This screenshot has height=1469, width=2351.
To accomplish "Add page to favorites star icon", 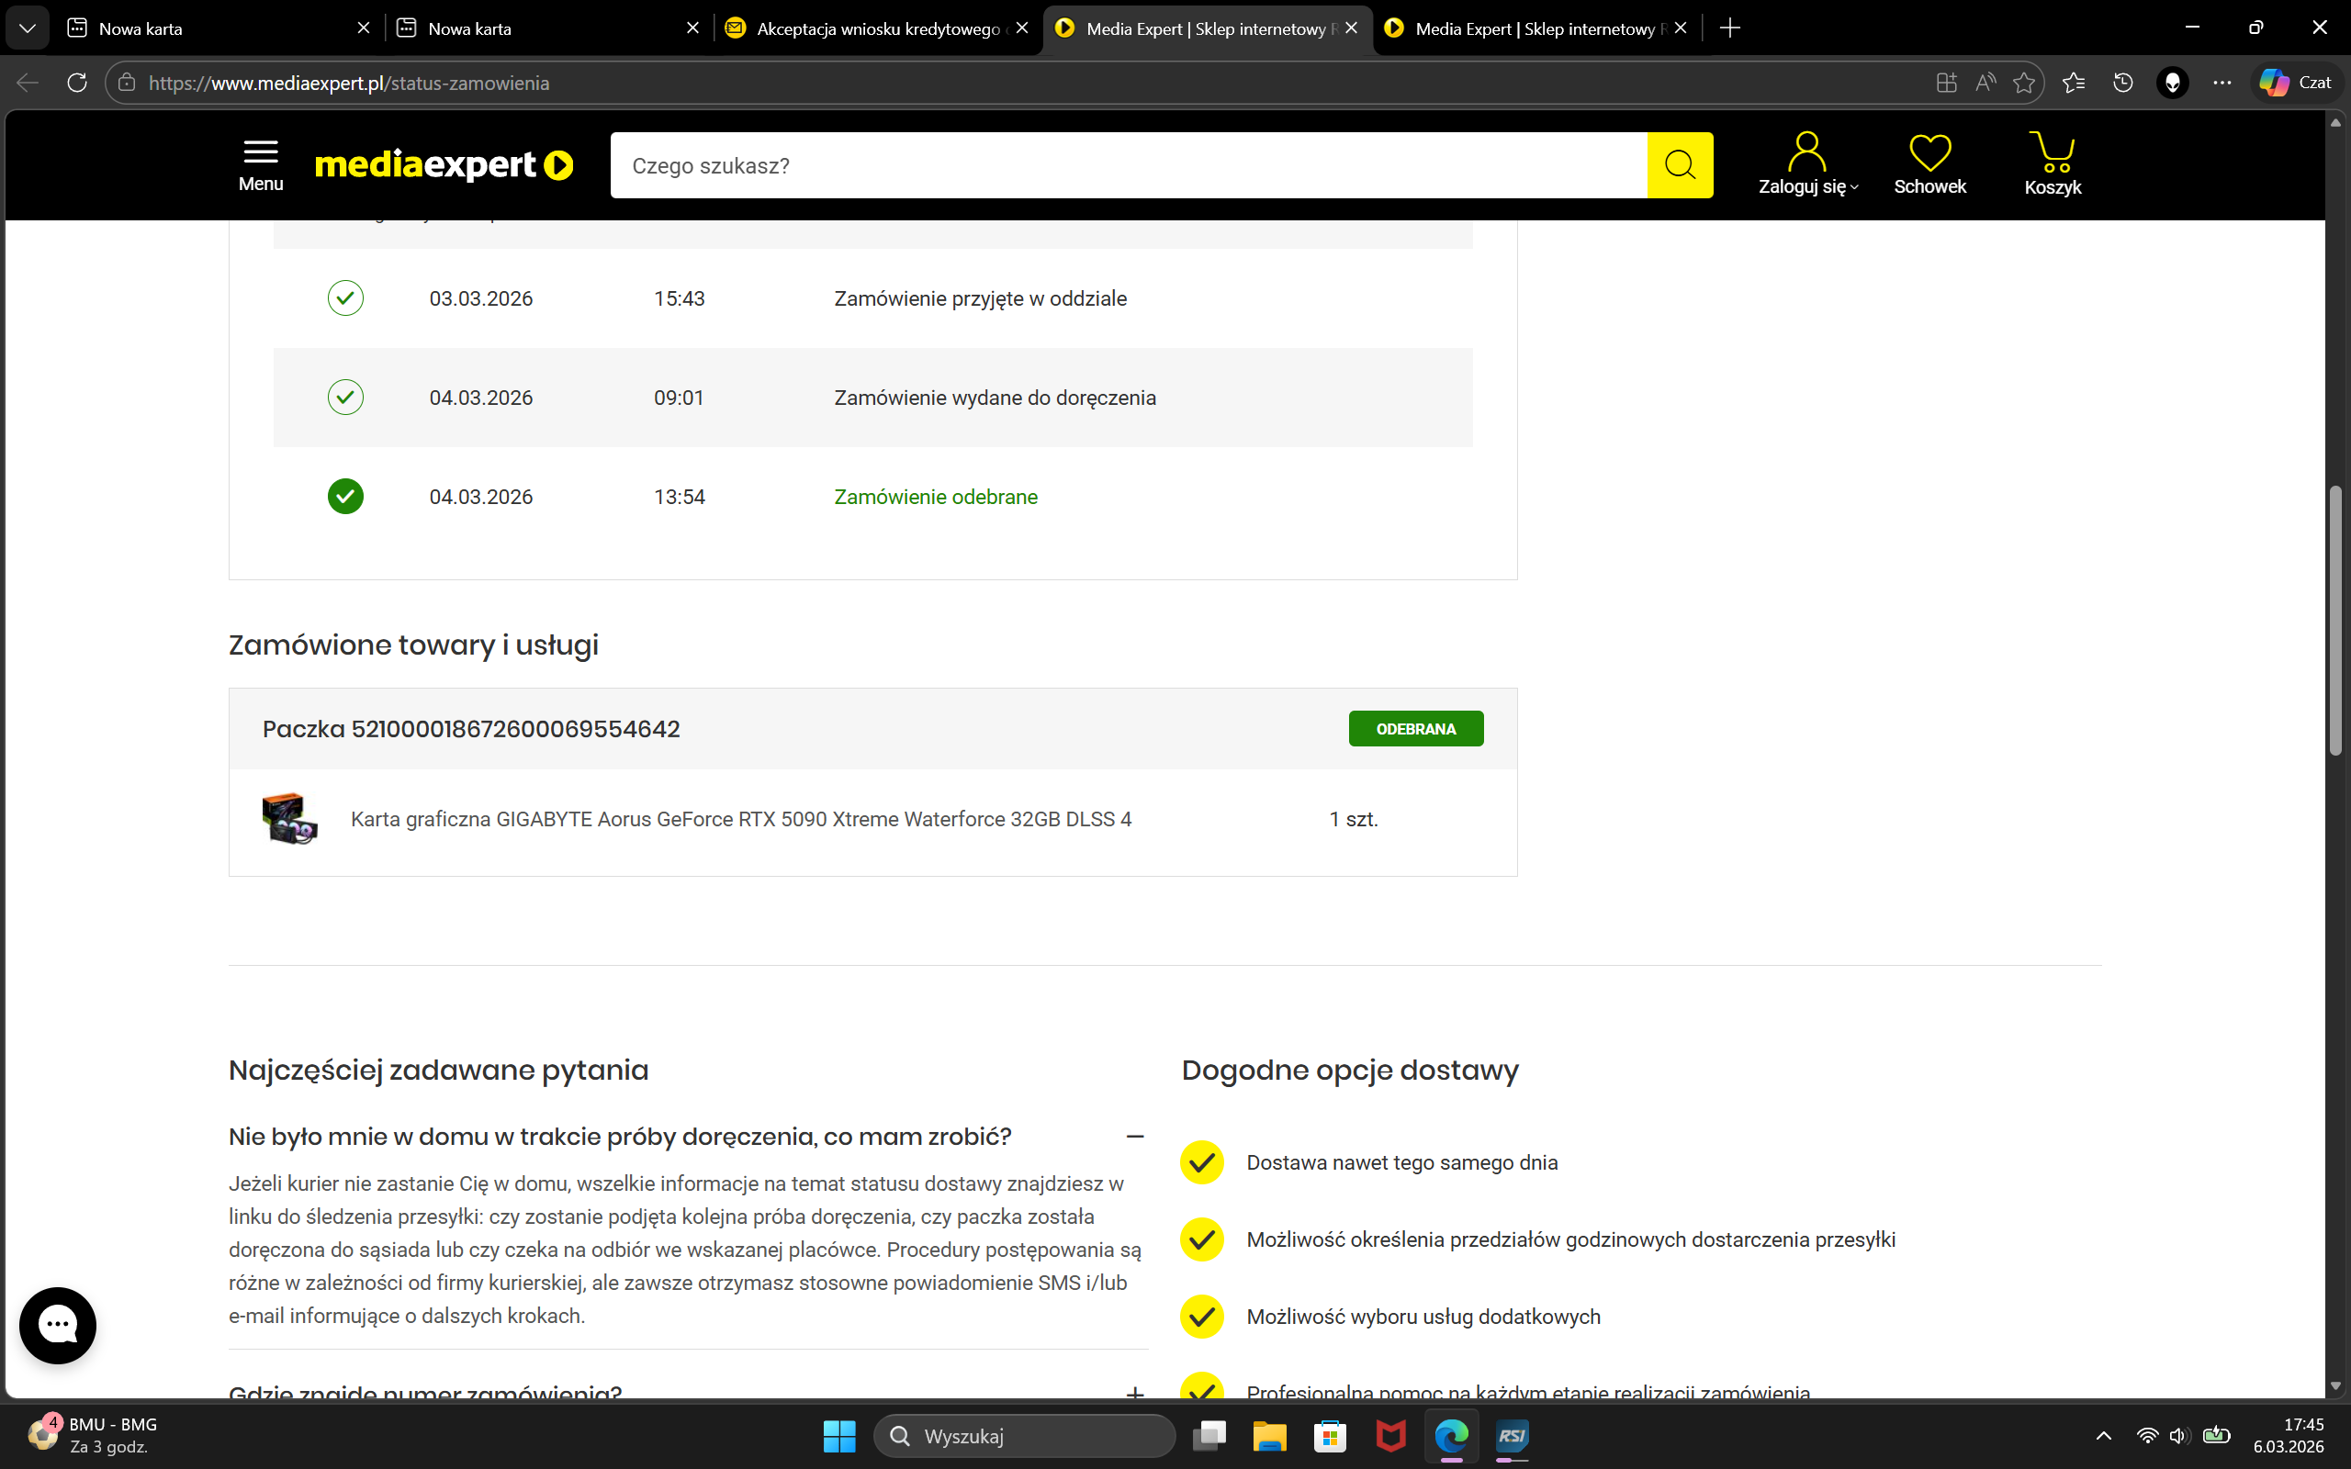I will (2024, 83).
